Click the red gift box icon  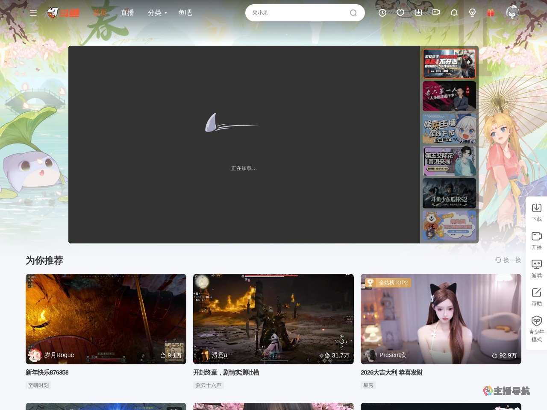click(x=490, y=13)
